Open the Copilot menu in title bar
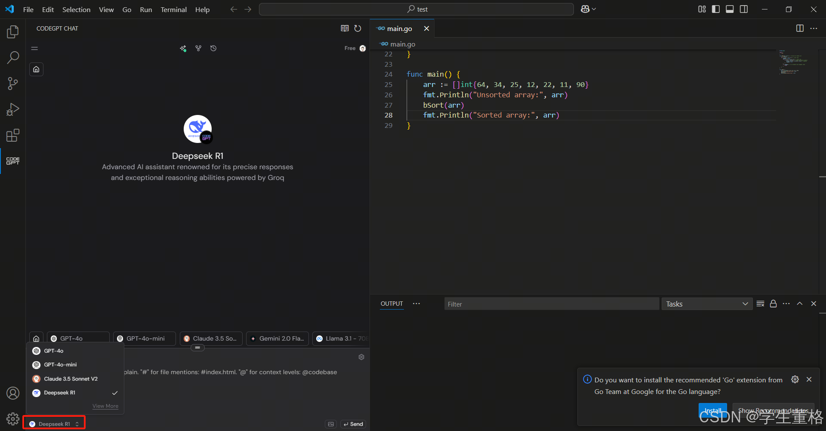The width and height of the screenshot is (826, 431). click(588, 9)
